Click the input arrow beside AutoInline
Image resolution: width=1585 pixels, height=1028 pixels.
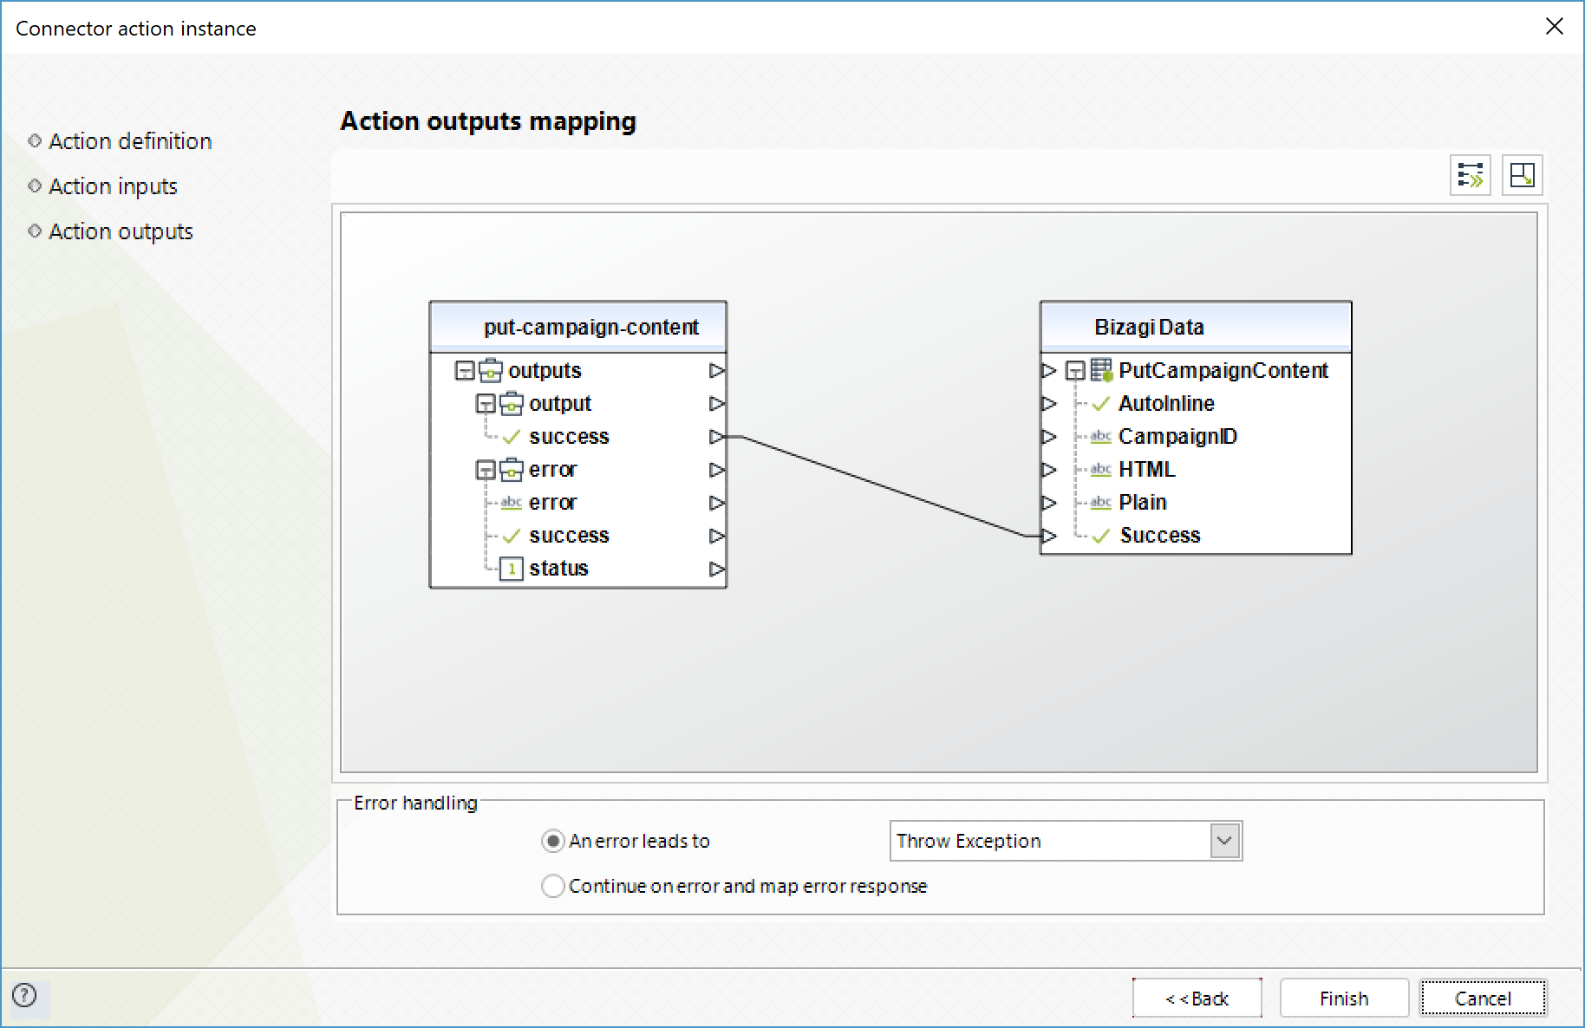(1049, 403)
